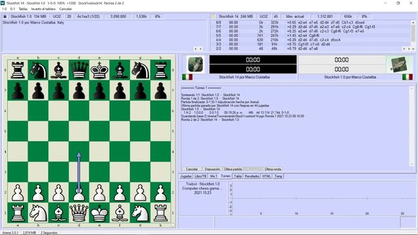Click the Última ronda button
Viewport: 418px width, 235px height.
click(x=273, y=169)
